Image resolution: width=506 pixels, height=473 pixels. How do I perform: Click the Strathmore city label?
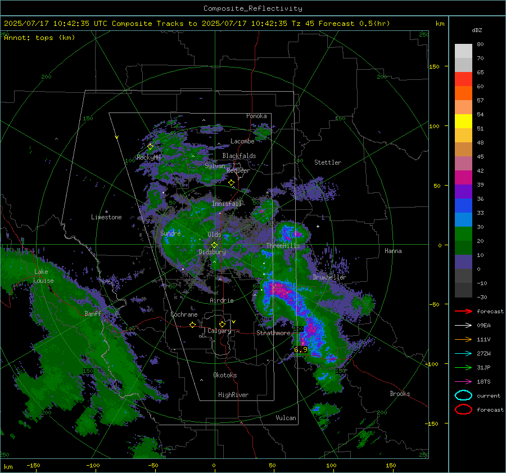(273, 333)
